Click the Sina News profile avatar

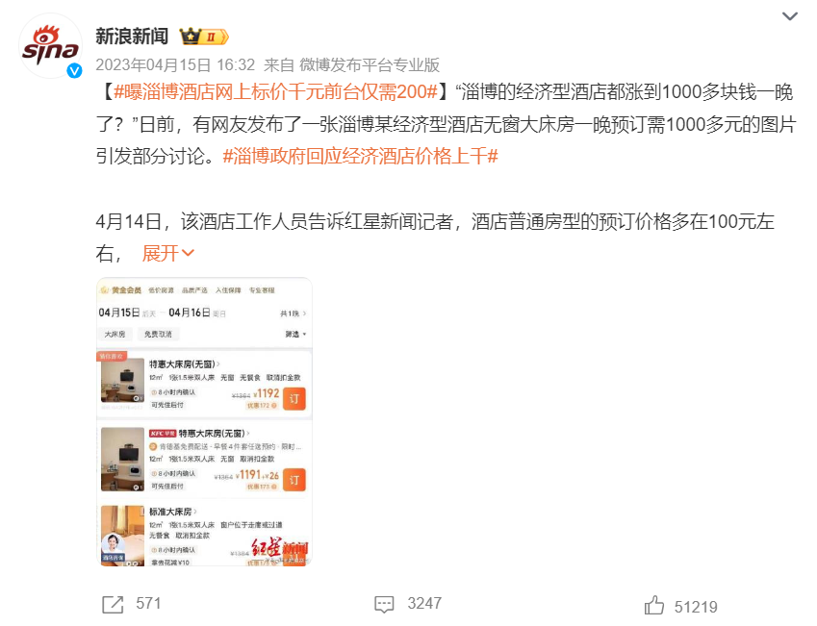click(51, 46)
